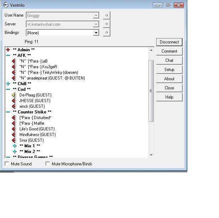Select the ** Cod ** channel name

click(22, 89)
